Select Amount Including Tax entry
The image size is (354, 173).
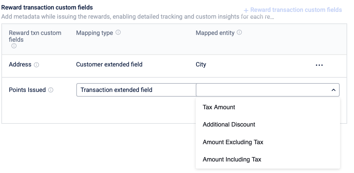coord(232,159)
